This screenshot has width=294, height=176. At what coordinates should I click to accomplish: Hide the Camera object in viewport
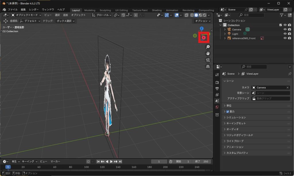(285, 29)
